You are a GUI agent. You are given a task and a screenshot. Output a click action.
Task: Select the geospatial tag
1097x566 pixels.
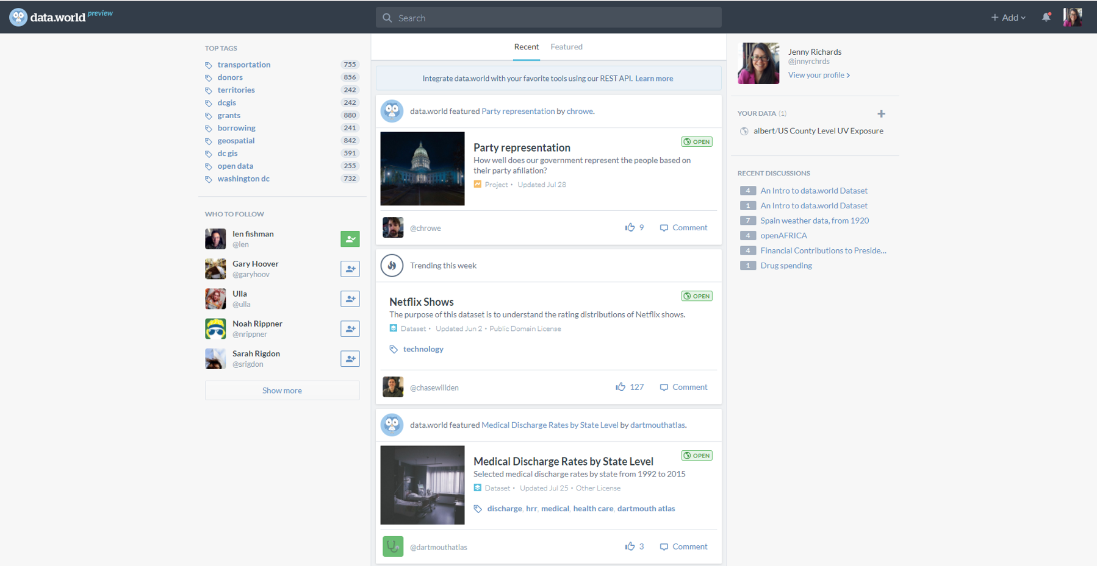tap(236, 141)
